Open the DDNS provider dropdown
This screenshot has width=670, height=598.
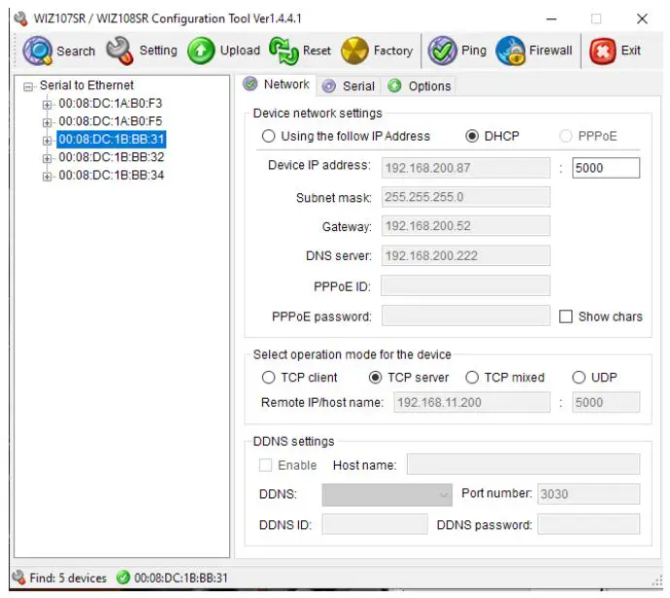[386, 495]
